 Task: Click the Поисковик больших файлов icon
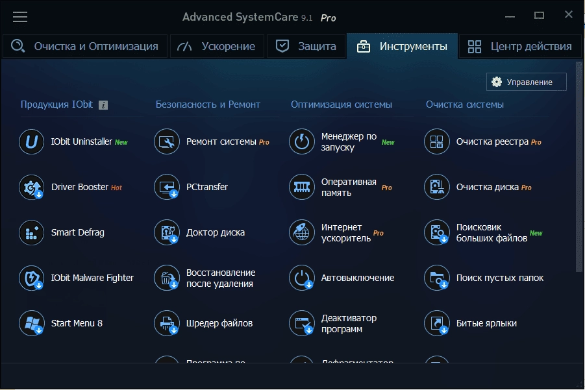[437, 233]
